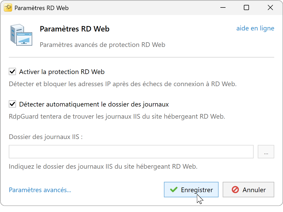Open the aide en ligne link
283x212 pixels.
[255, 28]
